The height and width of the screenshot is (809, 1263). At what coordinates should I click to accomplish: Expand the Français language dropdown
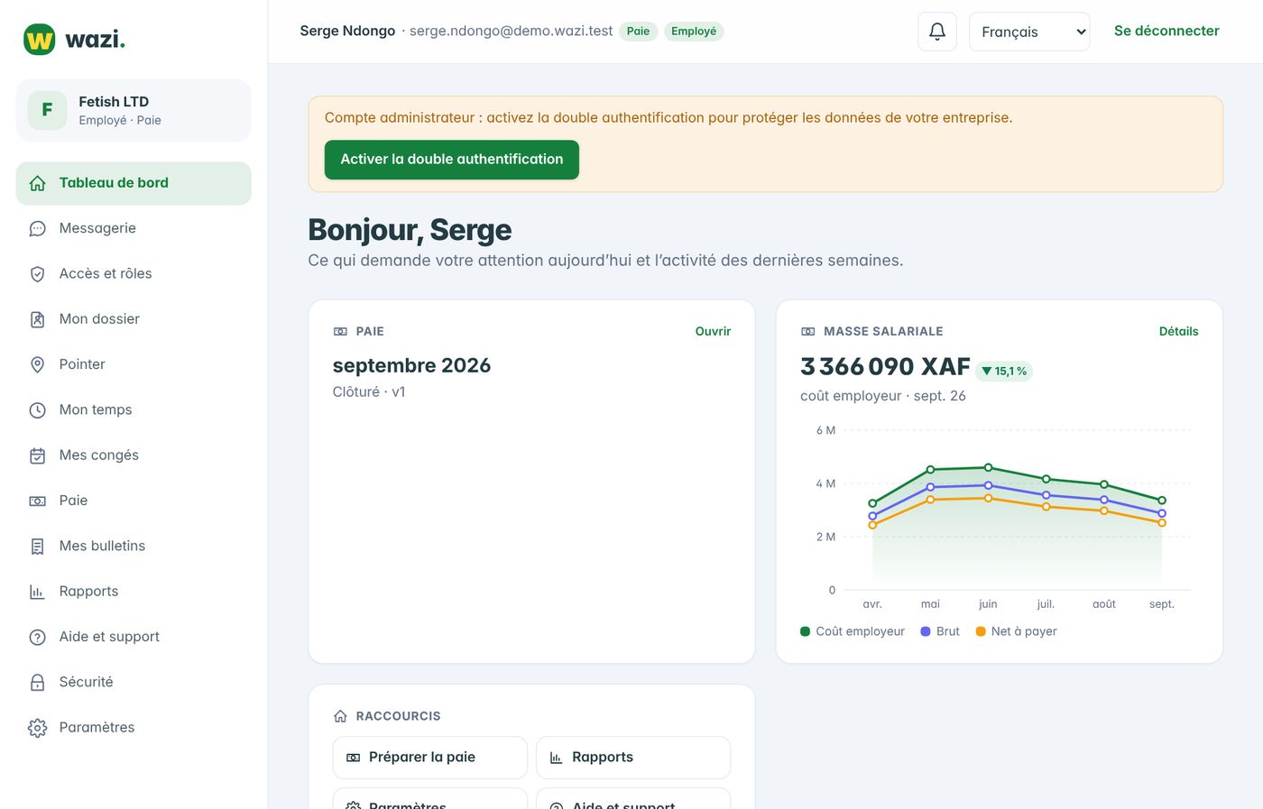[x=1029, y=32]
